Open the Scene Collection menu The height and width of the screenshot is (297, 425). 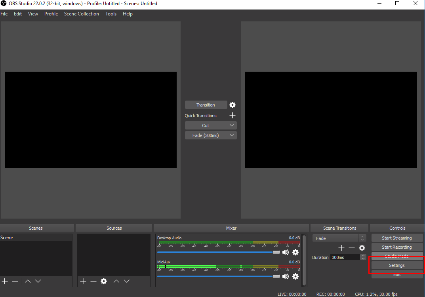point(82,14)
